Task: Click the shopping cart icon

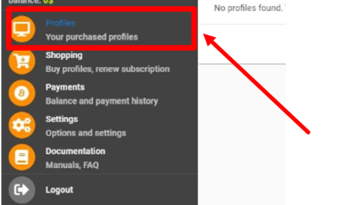Action: click(x=22, y=61)
